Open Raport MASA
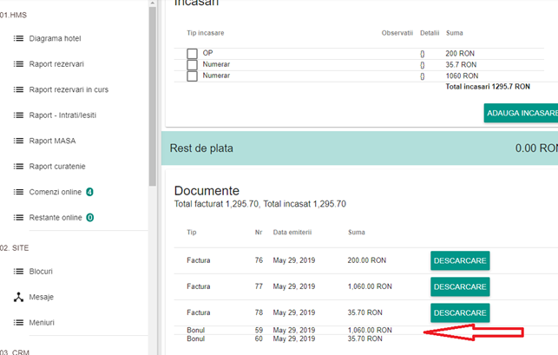 pyautogui.click(x=52, y=141)
